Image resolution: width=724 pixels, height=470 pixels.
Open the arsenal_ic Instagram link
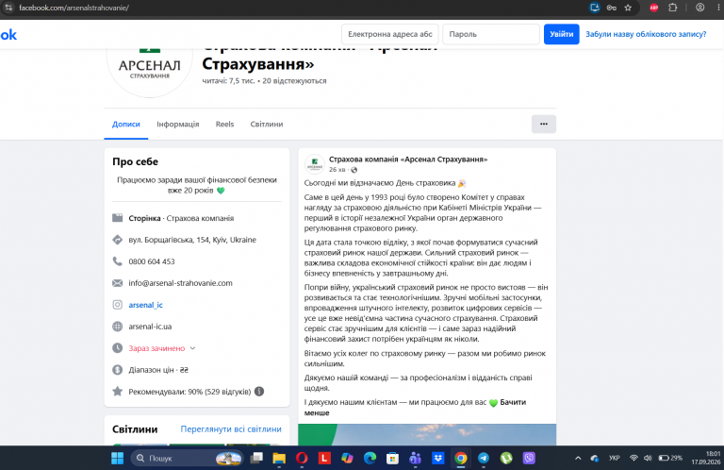coord(145,305)
